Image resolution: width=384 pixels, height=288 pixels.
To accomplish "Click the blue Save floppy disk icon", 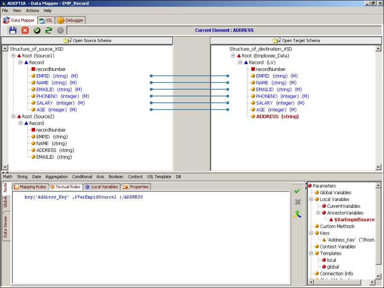I will coord(13,30).
